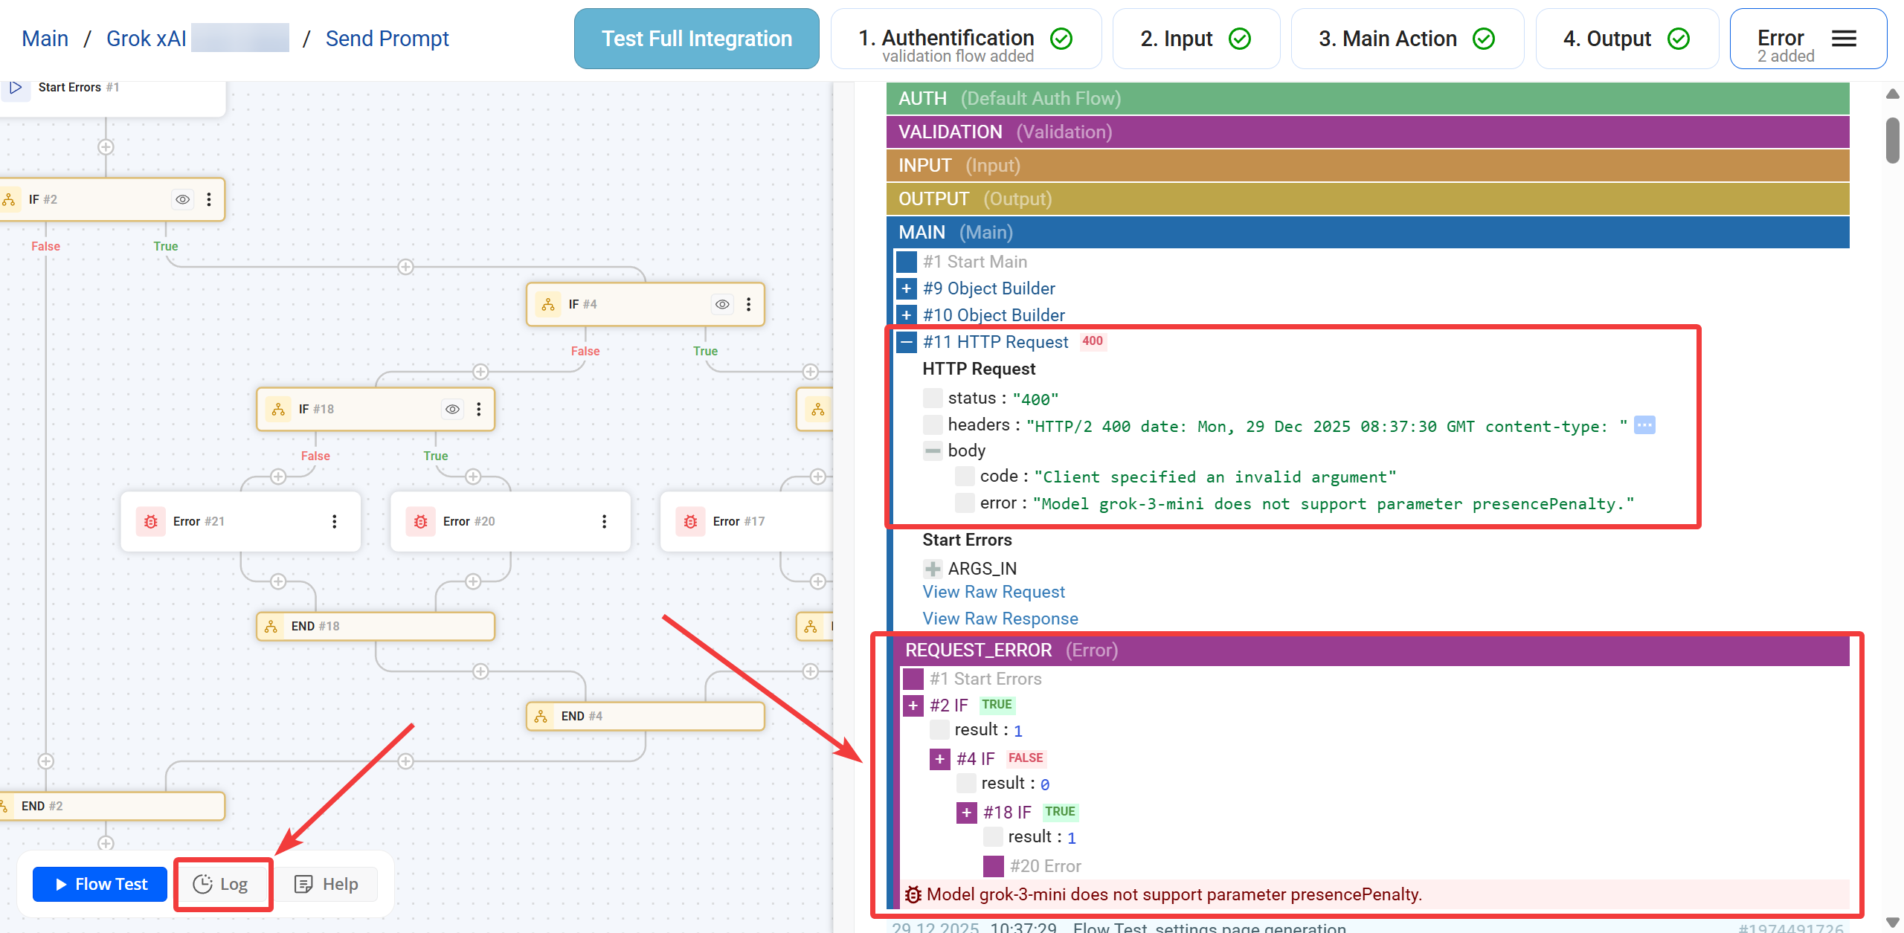This screenshot has width=1904, height=933.
Task: Open three-dot menu on IF #4 node
Action: pyautogui.click(x=748, y=304)
